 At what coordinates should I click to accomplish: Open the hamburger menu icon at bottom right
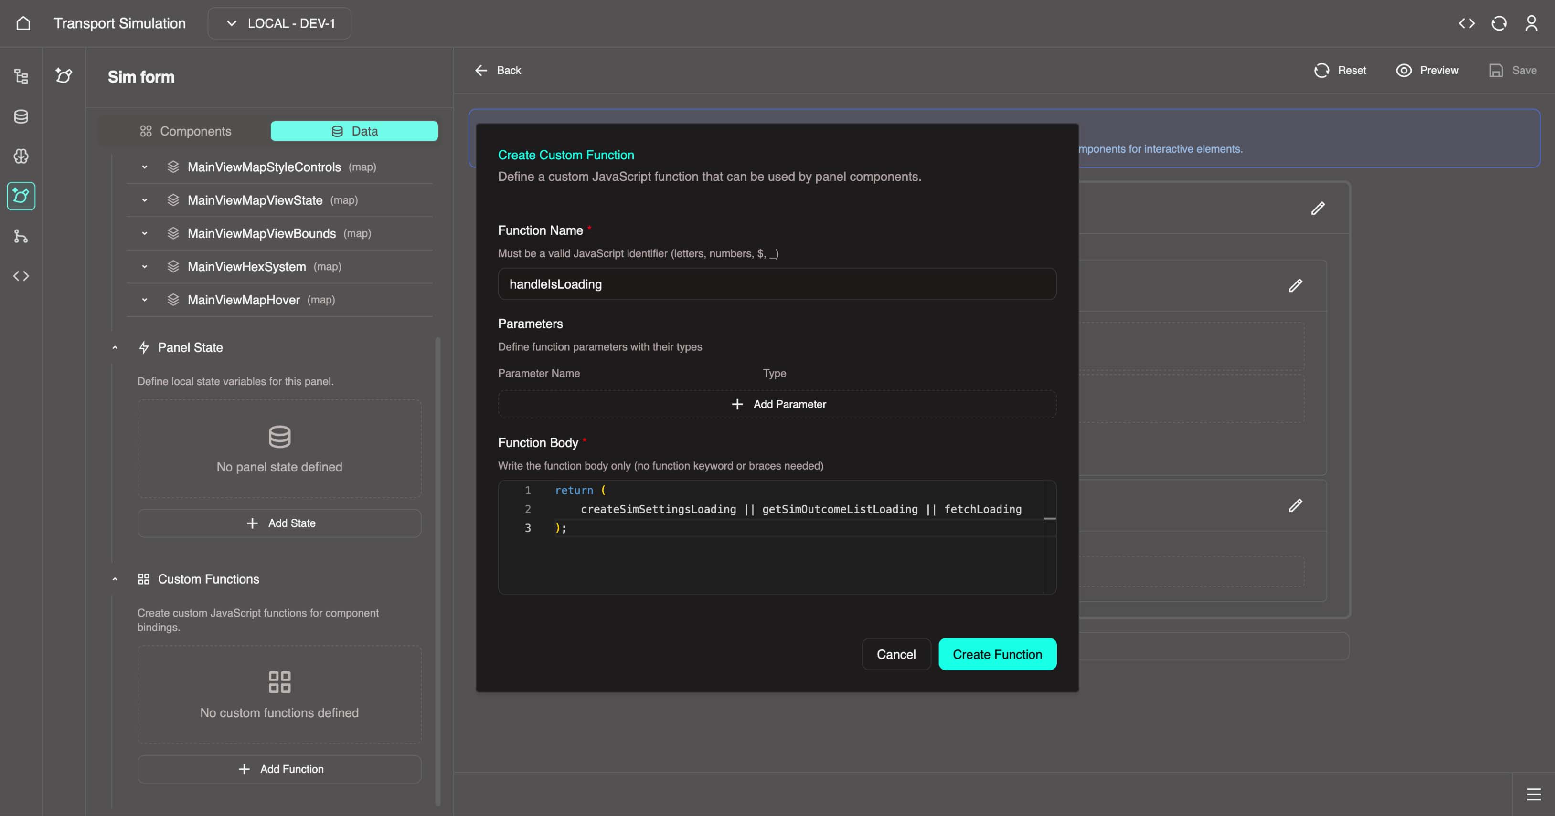[x=1533, y=795]
